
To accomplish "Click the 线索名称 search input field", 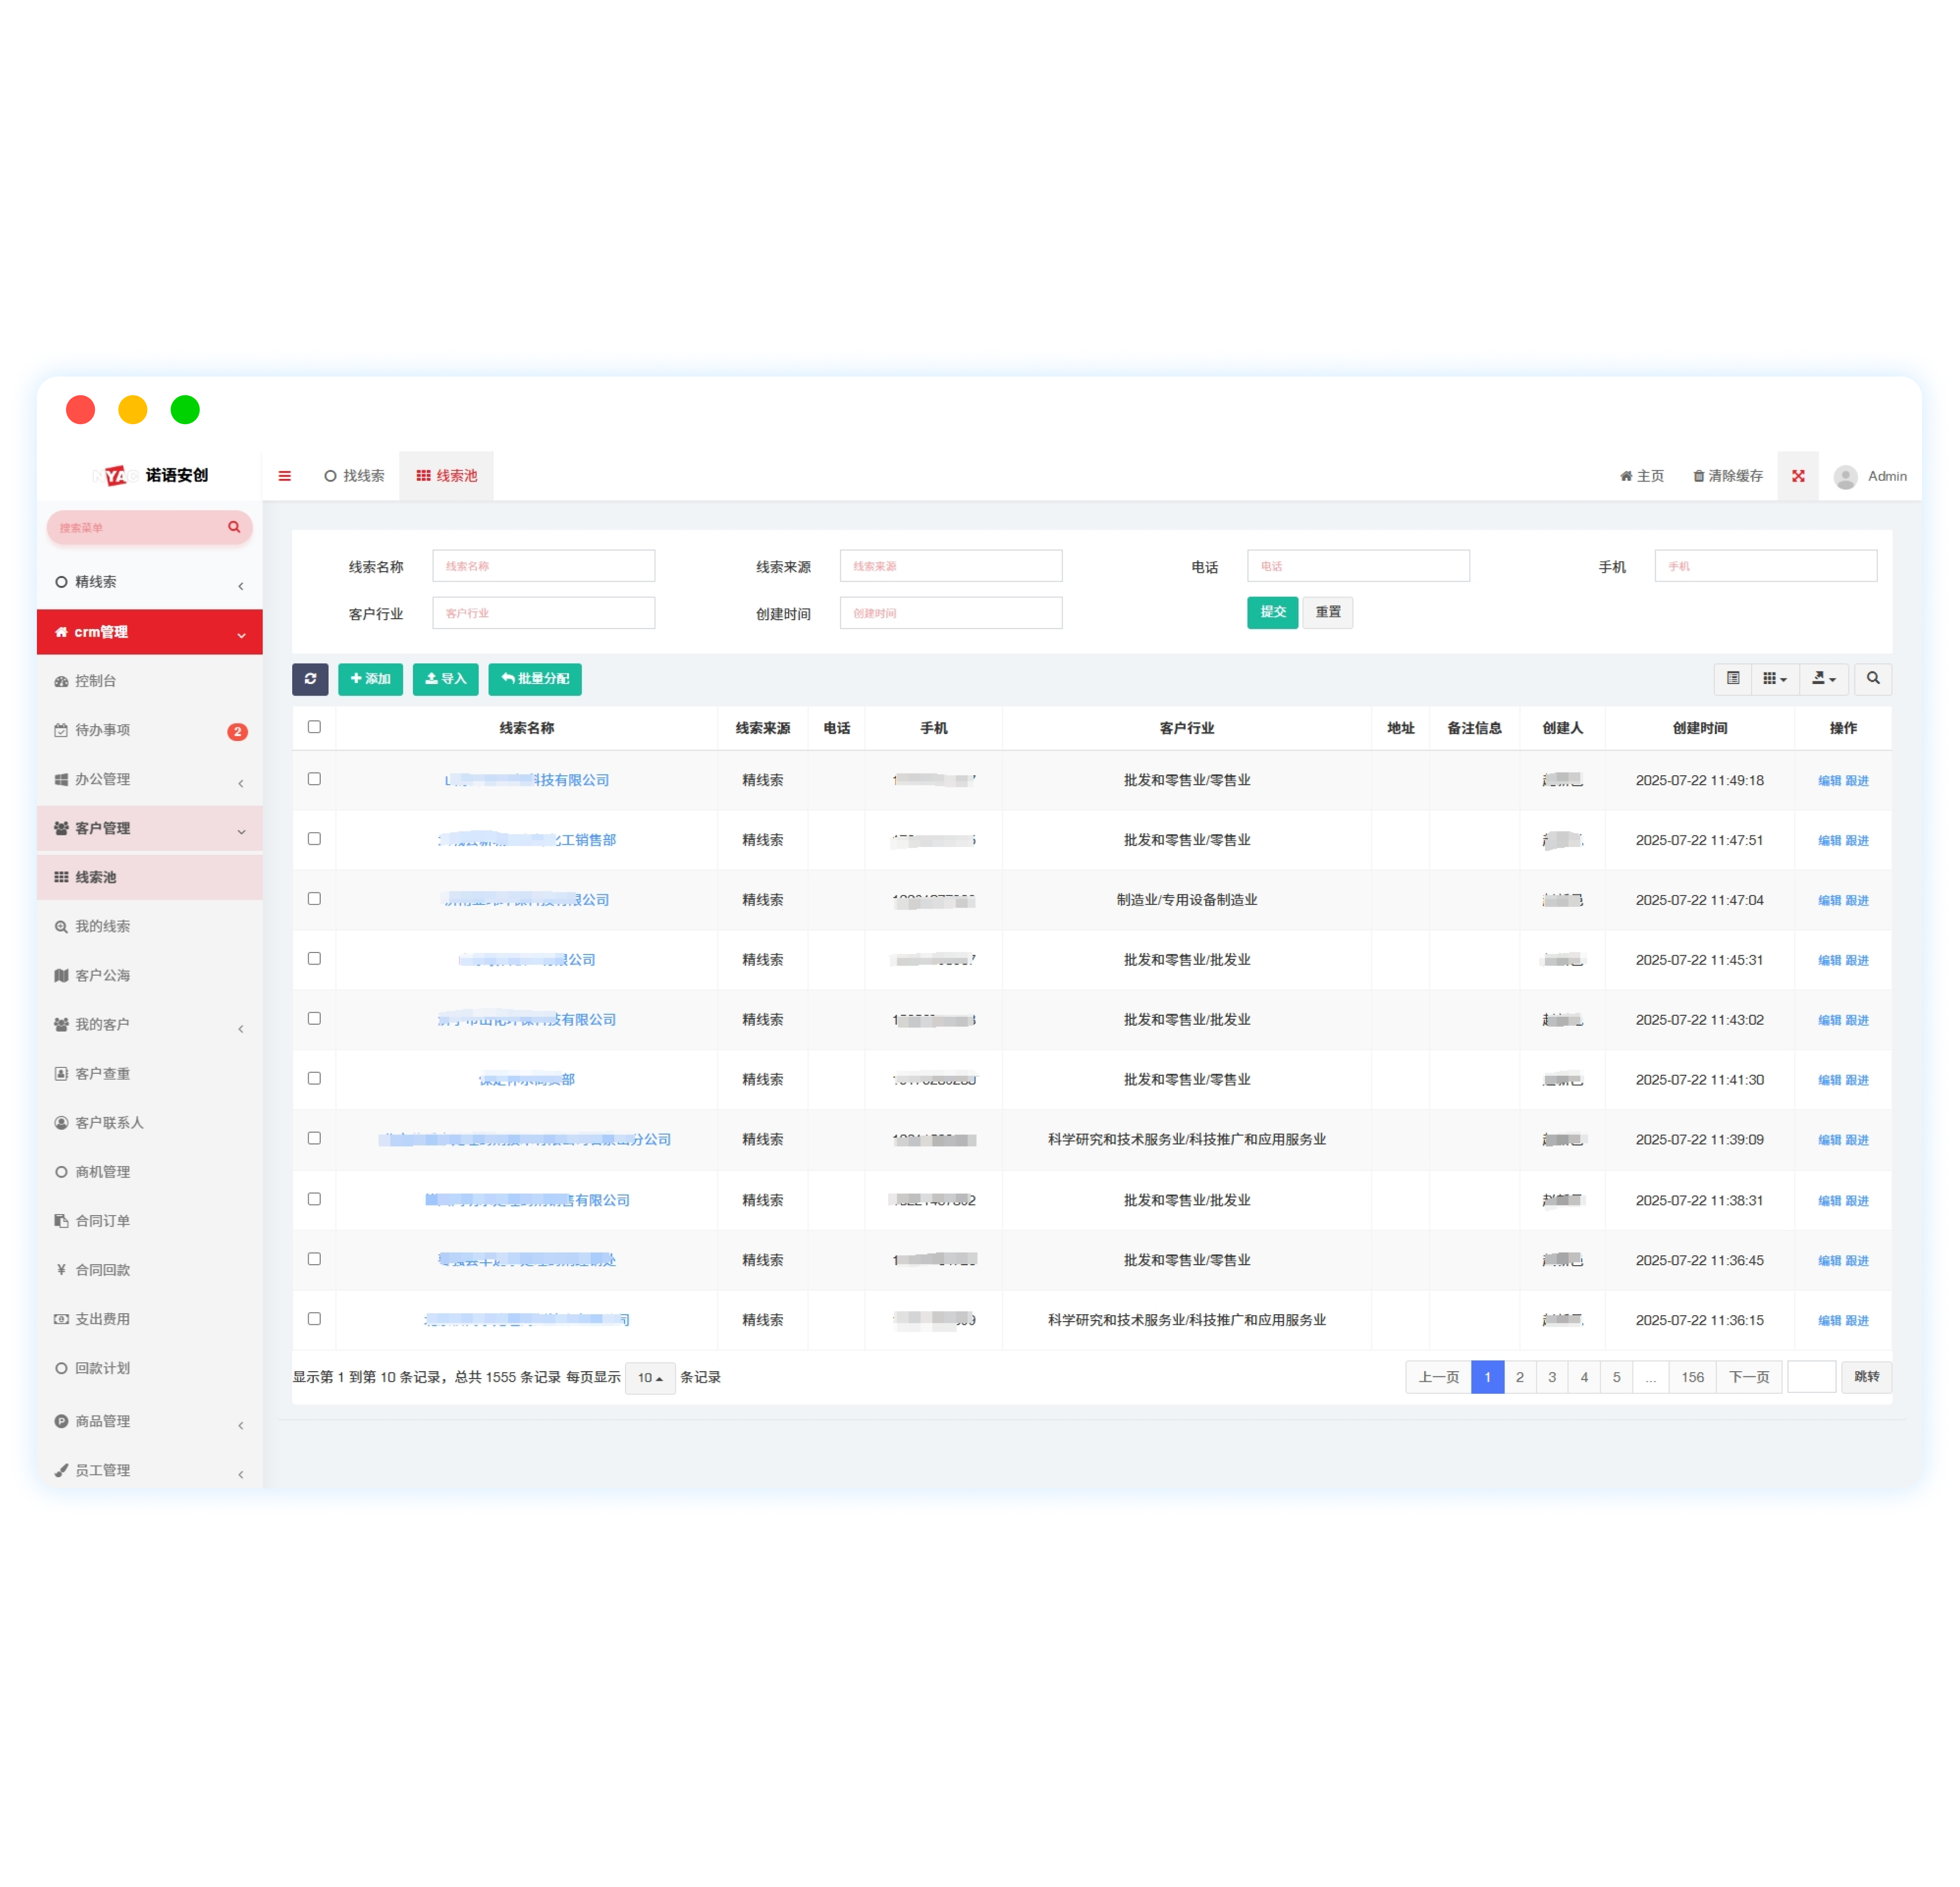I will pyautogui.click(x=543, y=566).
